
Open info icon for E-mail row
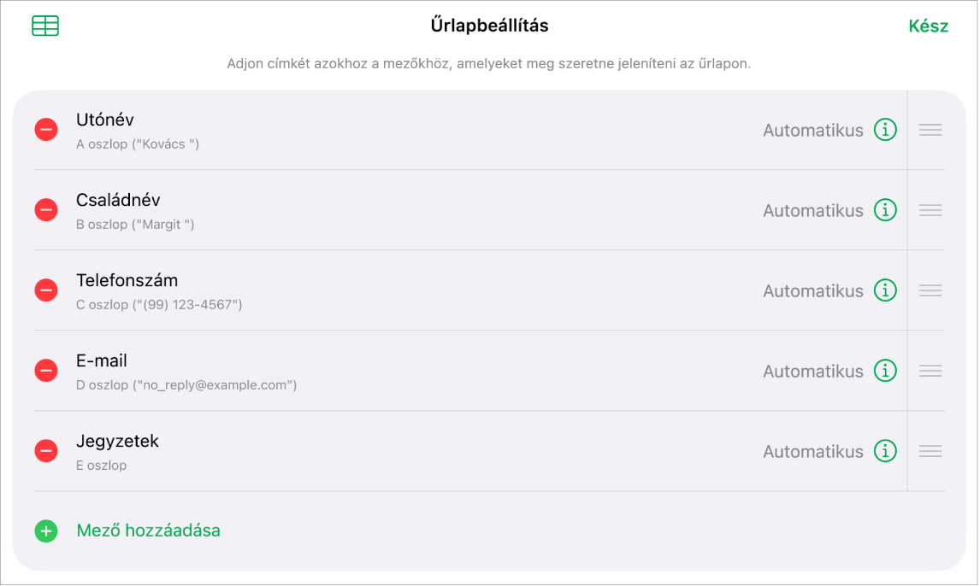tap(885, 371)
